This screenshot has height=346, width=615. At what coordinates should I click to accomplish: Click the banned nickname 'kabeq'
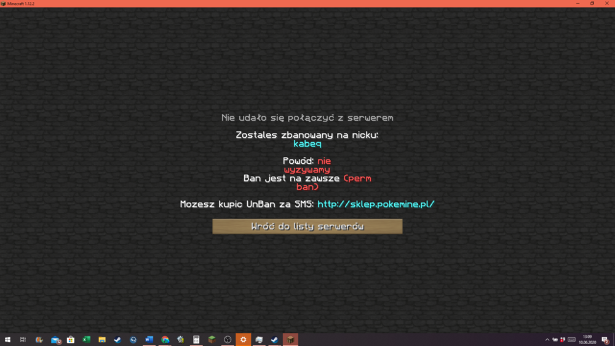coord(307,144)
